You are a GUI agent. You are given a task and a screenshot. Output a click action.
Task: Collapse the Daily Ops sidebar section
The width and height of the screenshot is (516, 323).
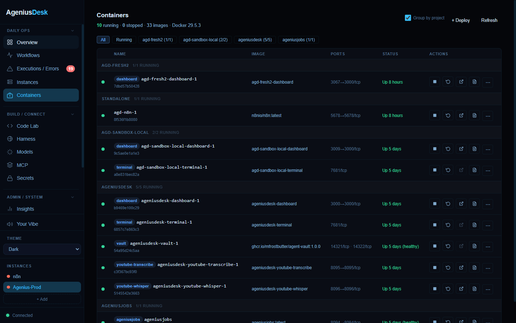(x=72, y=31)
